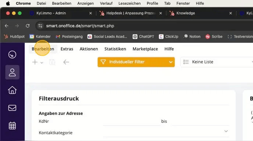
Task: Open the Addresses (person) module in sidebar
Action: pyautogui.click(x=12, y=73)
